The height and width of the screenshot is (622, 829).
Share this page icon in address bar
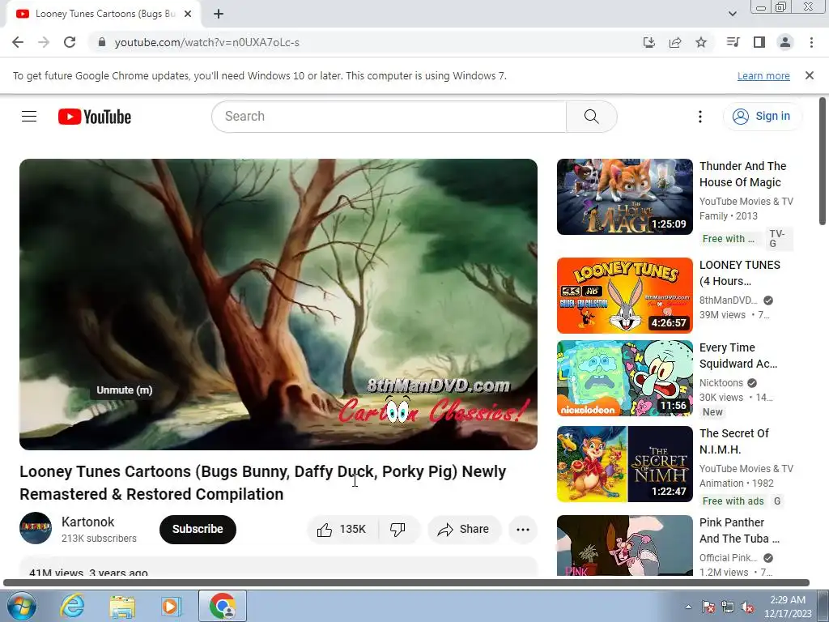[675, 42]
